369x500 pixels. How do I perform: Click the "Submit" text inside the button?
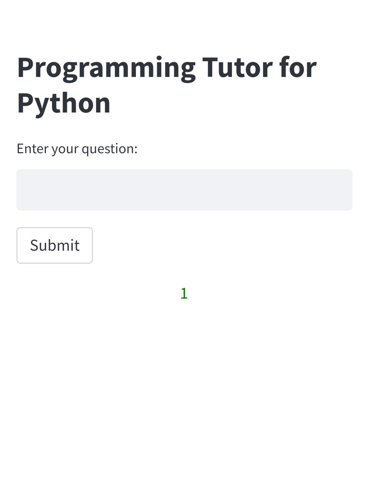[x=55, y=245]
